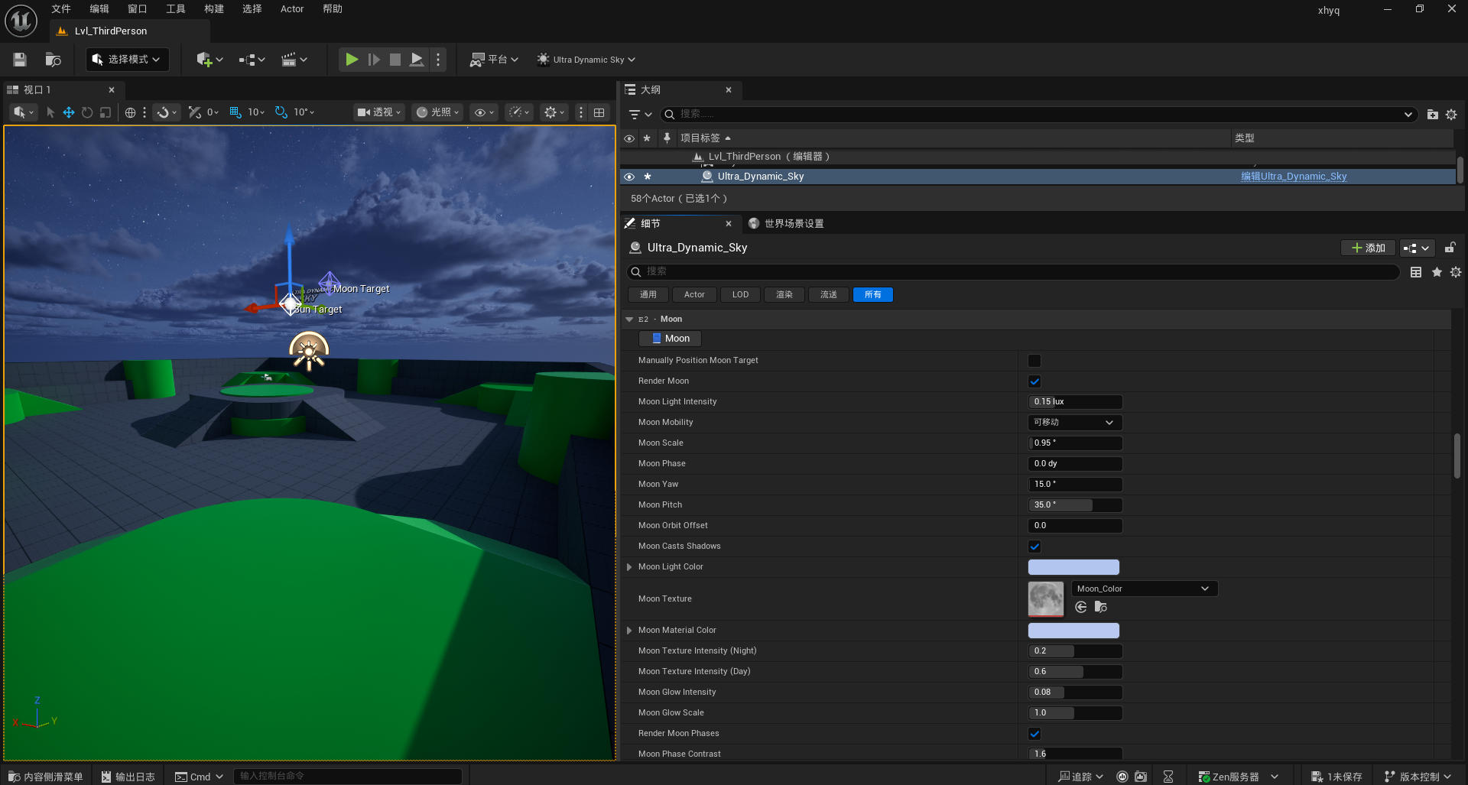Screen dimensions: 1468x785
Task: Toggle Moon Casts Shadows checkbox
Action: pos(1034,547)
